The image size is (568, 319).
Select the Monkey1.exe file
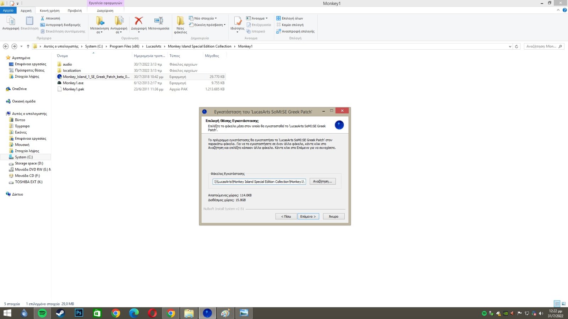(73, 83)
